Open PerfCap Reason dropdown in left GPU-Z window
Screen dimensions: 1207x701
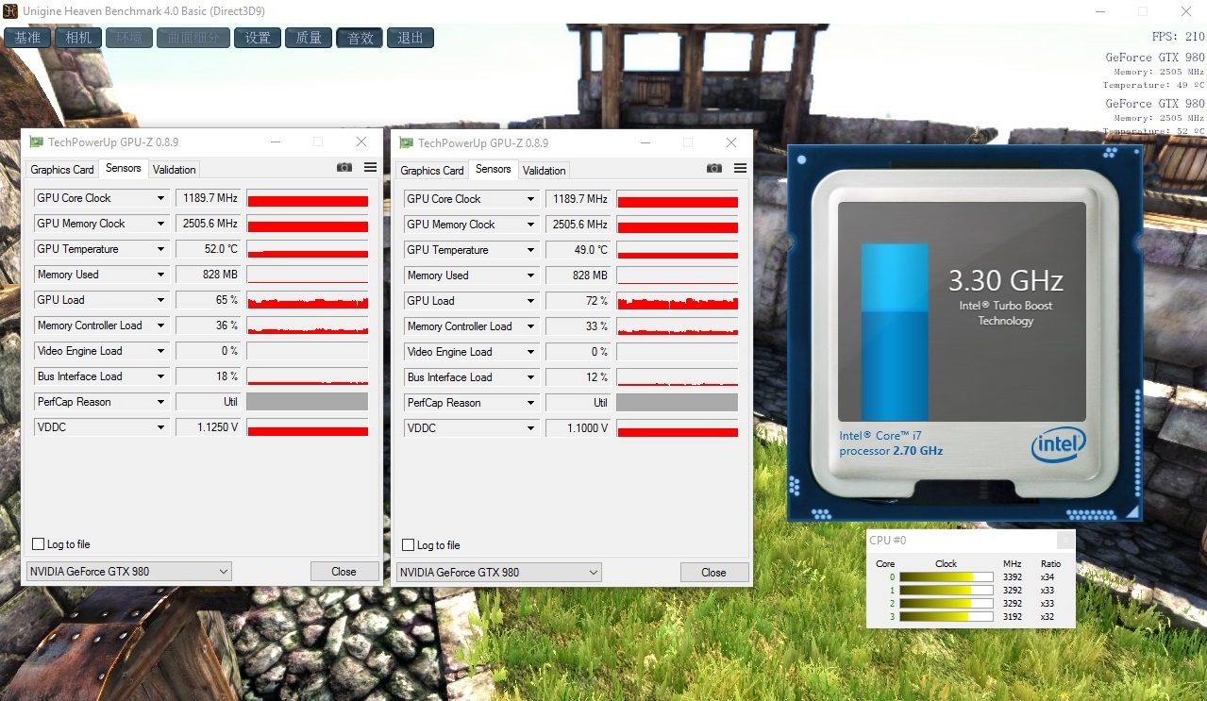[161, 402]
